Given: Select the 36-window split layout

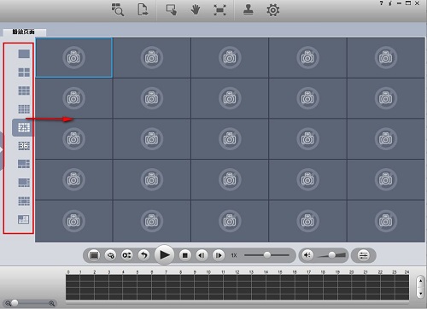Looking at the screenshot, I should click(x=24, y=146).
